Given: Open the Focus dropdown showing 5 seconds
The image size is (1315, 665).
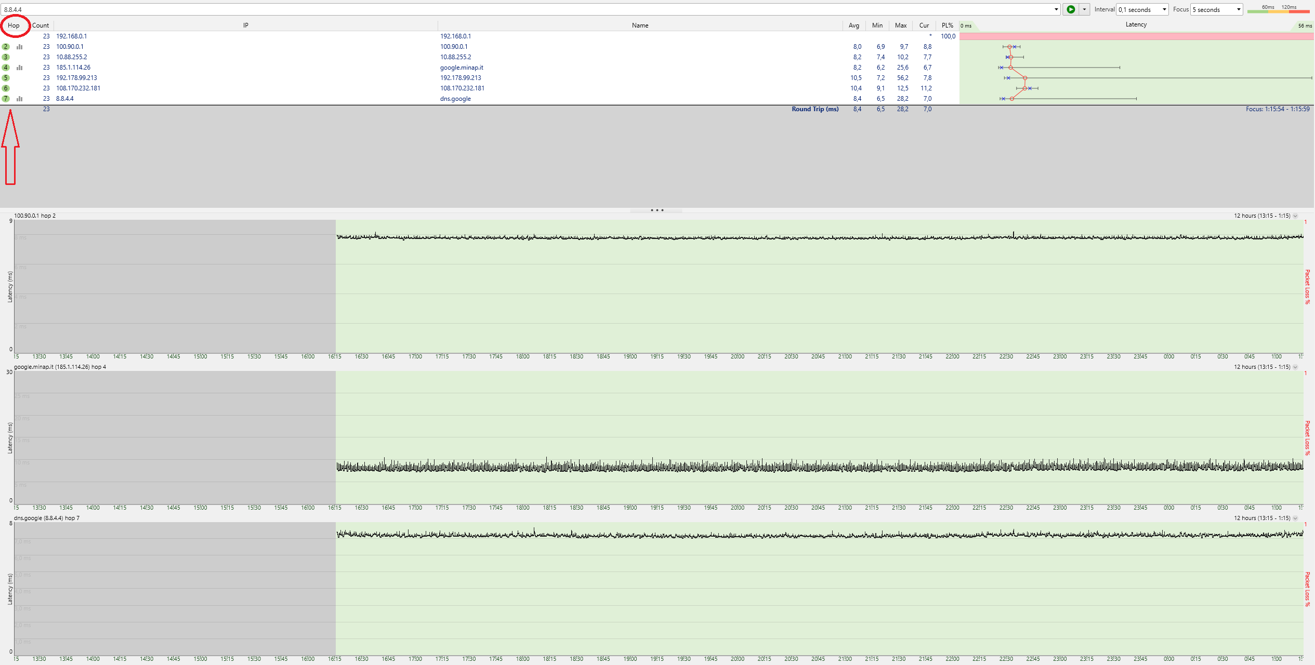Looking at the screenshot, I should click(x=1216, y=9).
